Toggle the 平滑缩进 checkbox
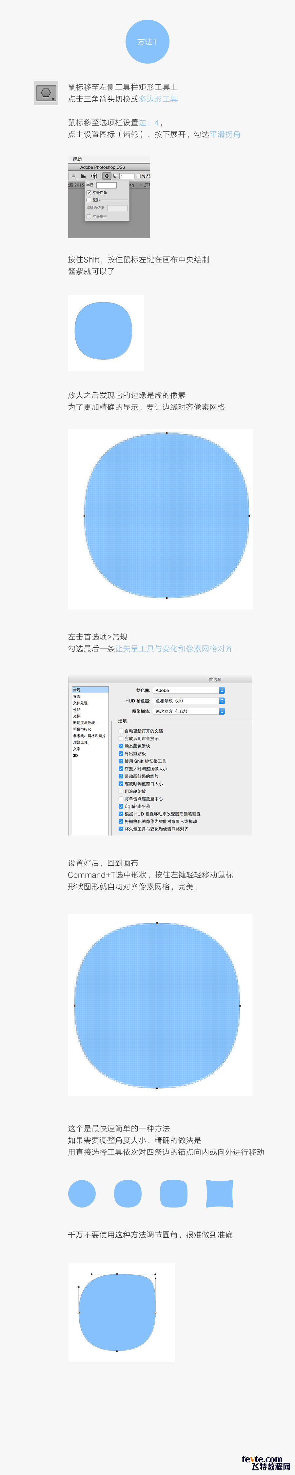The image size is (295, 1475). [x=89, y=217]
